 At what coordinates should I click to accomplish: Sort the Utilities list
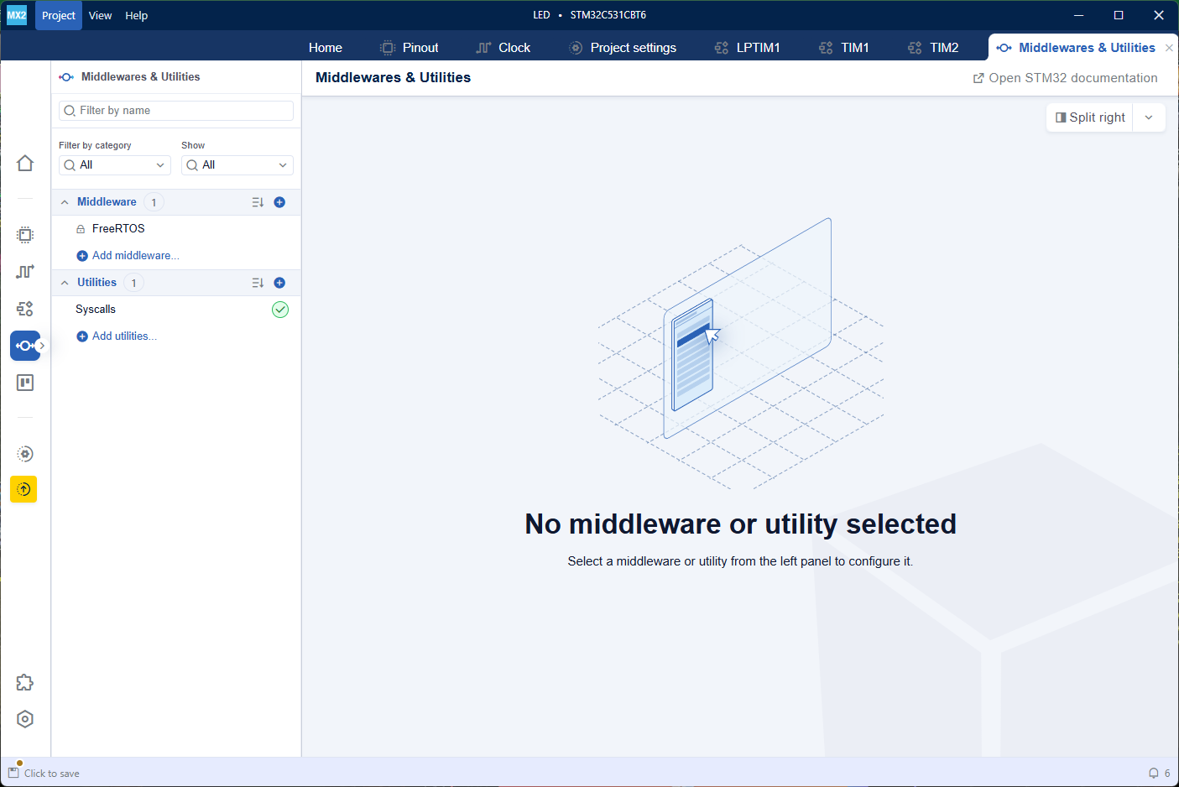(x=258, y=283)
